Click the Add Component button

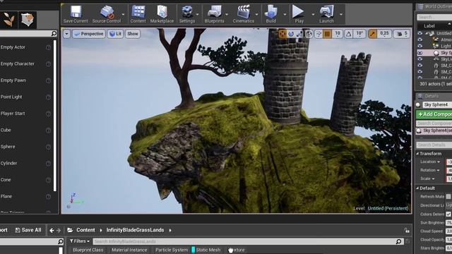434,114
